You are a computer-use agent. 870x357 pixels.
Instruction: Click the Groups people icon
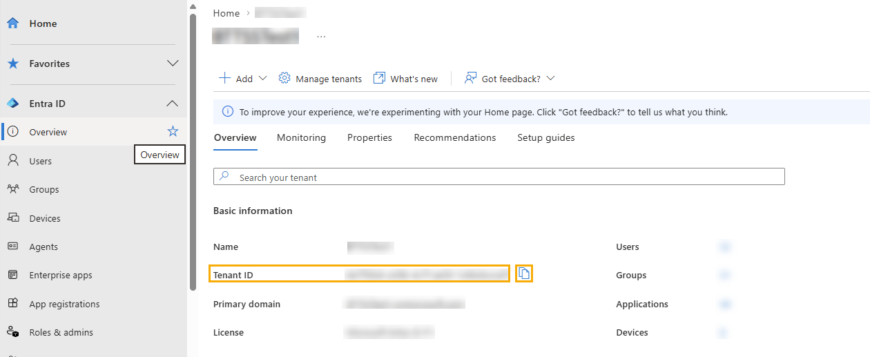point(13,189)
